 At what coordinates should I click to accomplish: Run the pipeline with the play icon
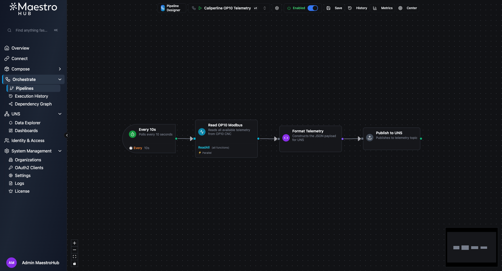point(200,8)
